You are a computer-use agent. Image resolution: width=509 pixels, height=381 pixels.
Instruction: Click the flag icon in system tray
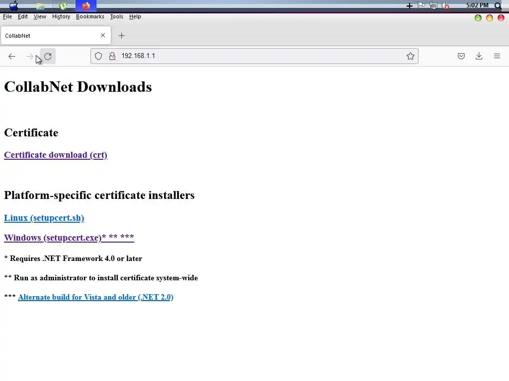pos(422,5)
